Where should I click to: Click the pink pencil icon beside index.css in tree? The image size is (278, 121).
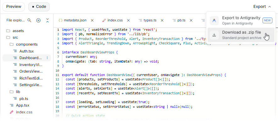[x=12, y=112]
